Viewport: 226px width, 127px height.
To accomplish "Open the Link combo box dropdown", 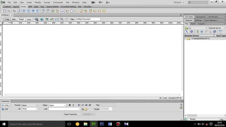I will click(x=79, y=109).
